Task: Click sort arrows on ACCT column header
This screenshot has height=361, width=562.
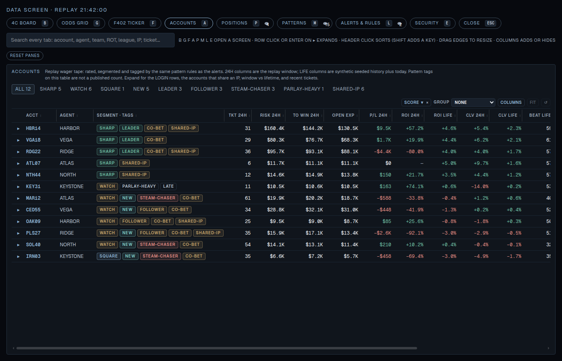Action: 41,116
